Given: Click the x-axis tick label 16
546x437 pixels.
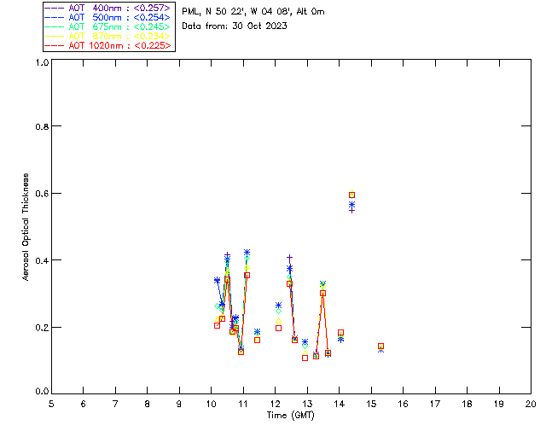Looking at the screenshot, I should 404,405.
